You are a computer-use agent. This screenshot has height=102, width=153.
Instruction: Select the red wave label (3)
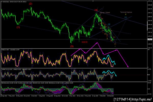click(72, 46)
